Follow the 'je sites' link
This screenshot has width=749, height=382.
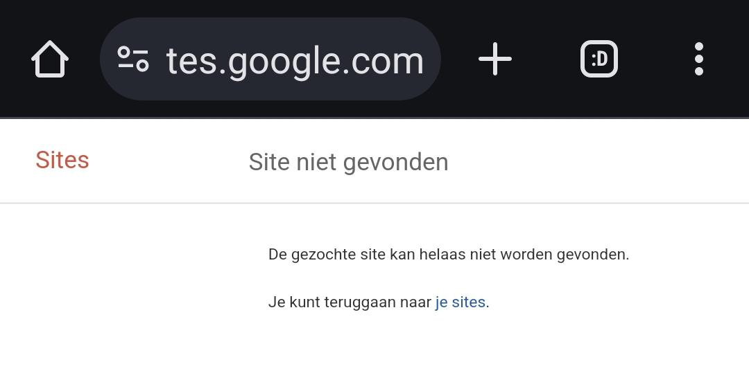(x=460, y=302)
